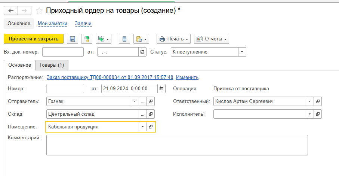Click the document movements list icon

[124, 39]
